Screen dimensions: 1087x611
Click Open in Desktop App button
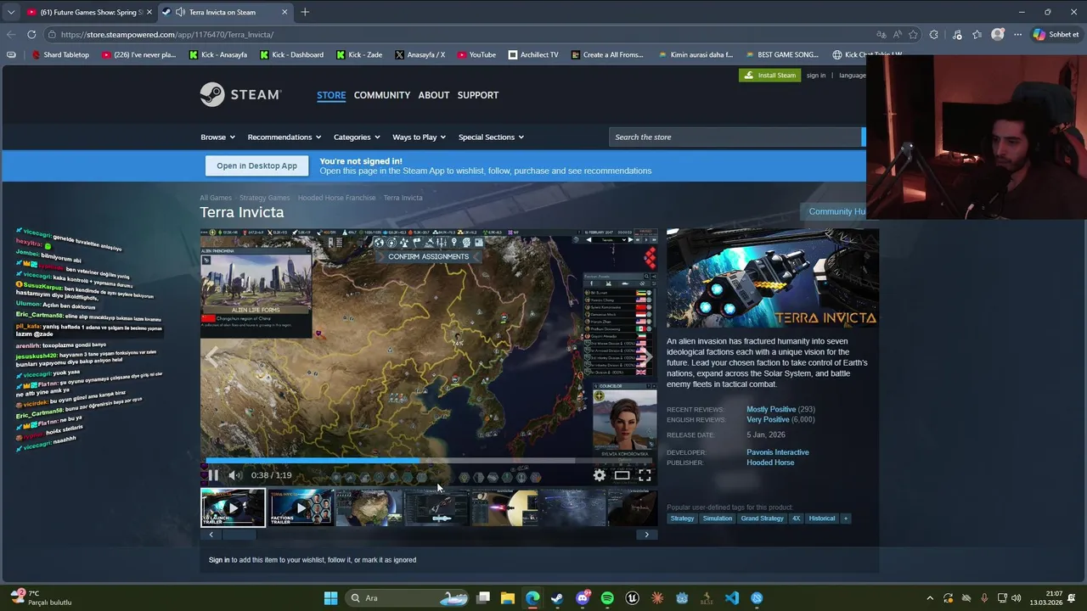256,165
